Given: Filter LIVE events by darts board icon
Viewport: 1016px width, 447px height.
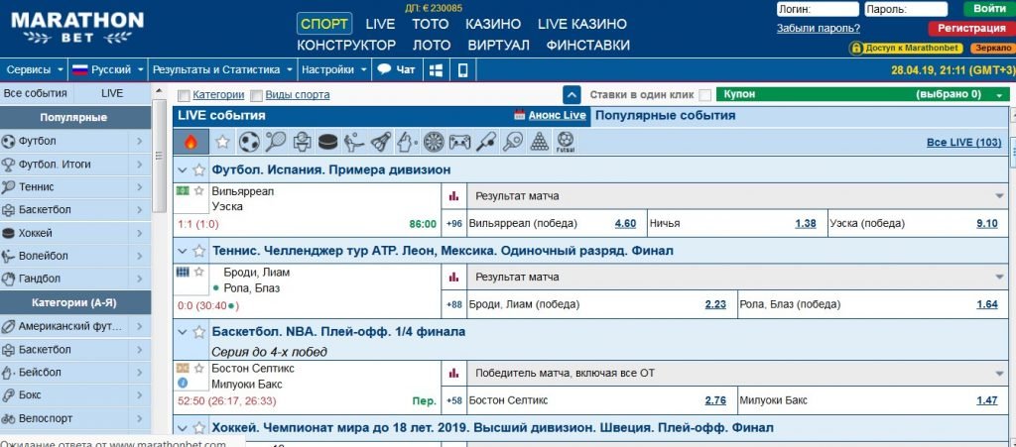Looking at the screenshot, I should point(434,142).
